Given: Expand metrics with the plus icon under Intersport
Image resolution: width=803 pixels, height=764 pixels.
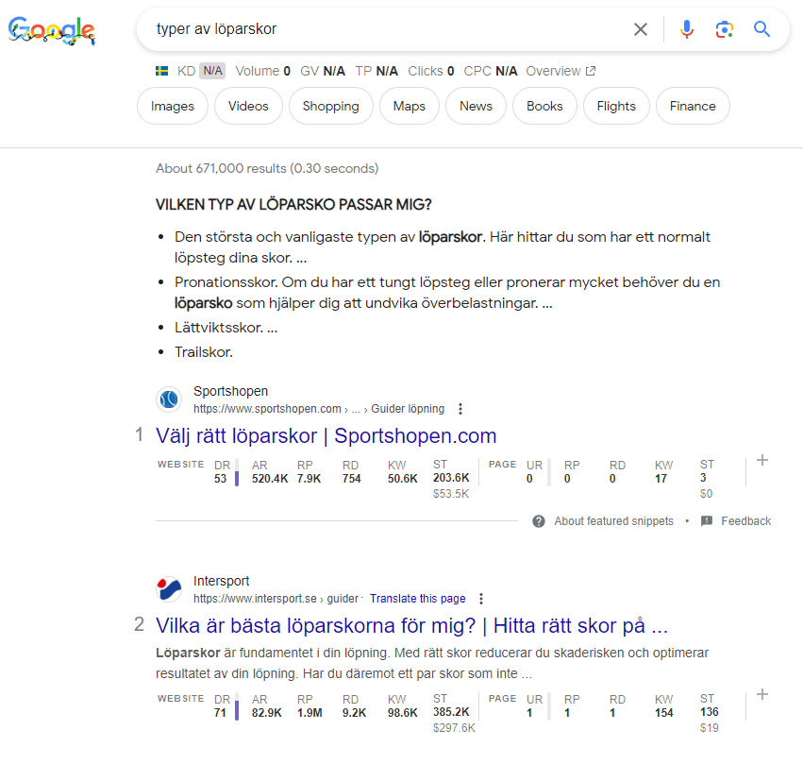Looking at the screenshot, I should click(762, 693).
